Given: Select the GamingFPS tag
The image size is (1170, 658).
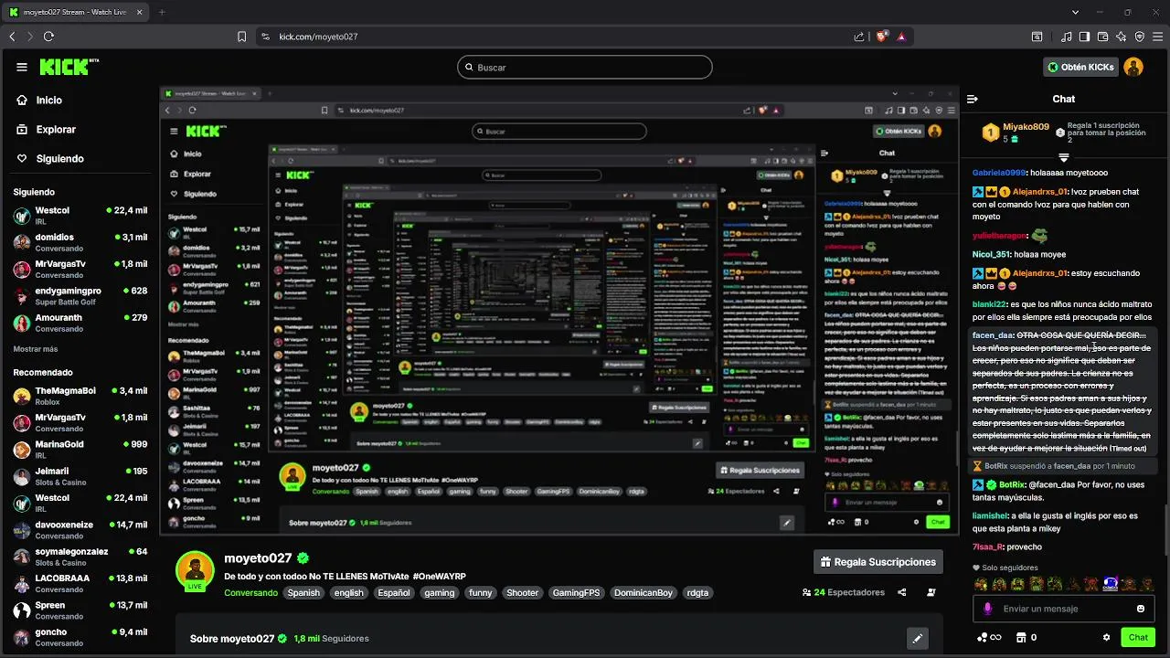Looking at the screenshot, I should (577, 592).
